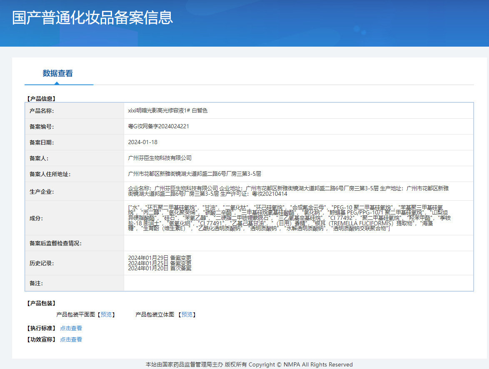Preview the 产品包装立体图 image

coord(187,314)
